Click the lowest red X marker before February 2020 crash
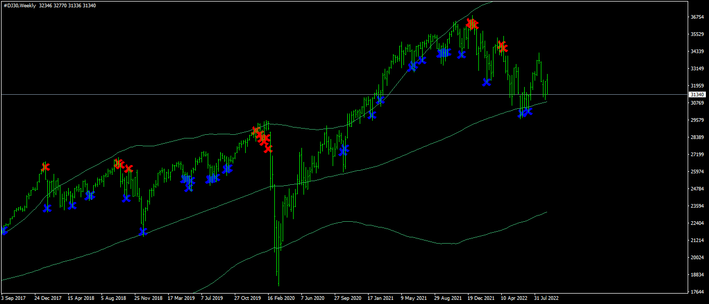The image size is (709, 304). (268, 148)
